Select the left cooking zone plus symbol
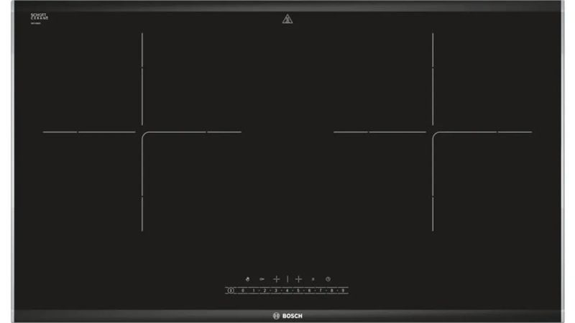 point(276,278)
